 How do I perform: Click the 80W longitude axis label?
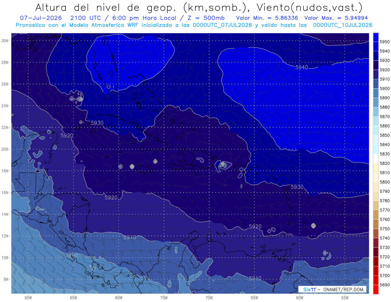coord(119,298)
